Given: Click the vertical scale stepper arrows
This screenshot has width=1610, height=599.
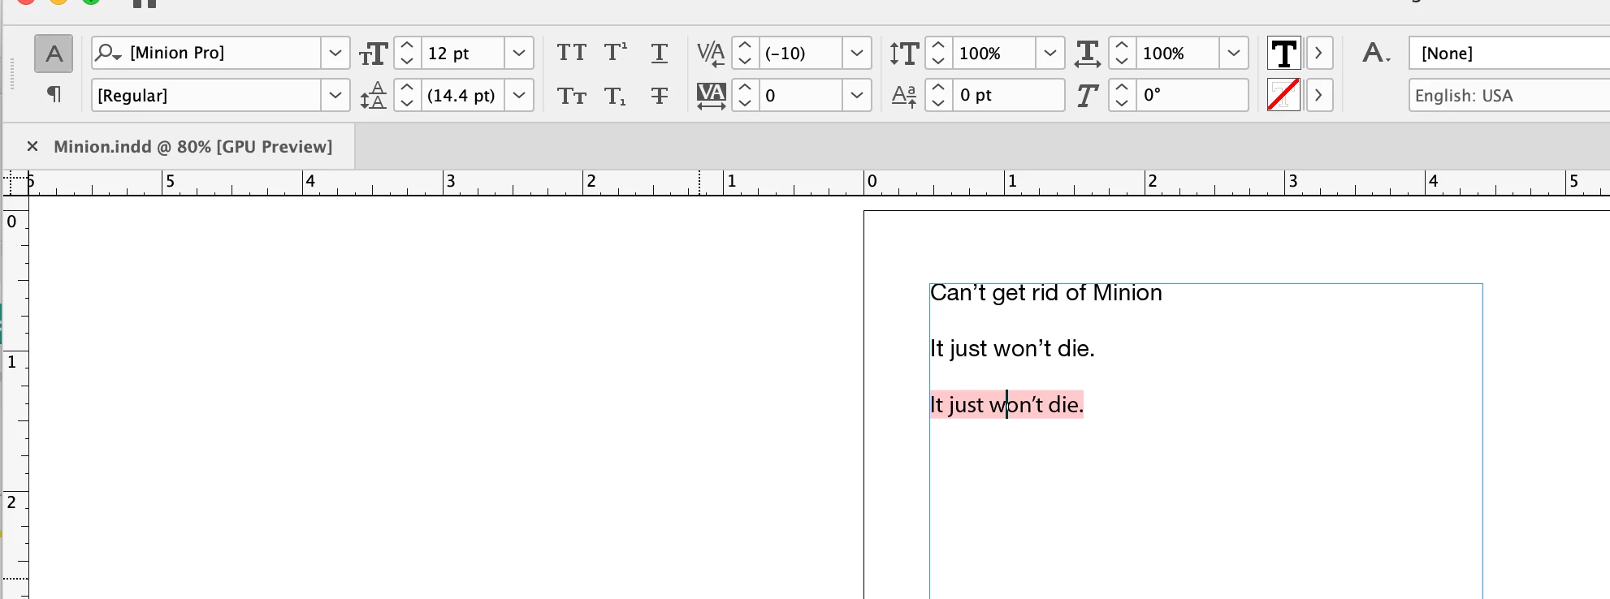Looking at the screenshot, I should click(938, 53).
